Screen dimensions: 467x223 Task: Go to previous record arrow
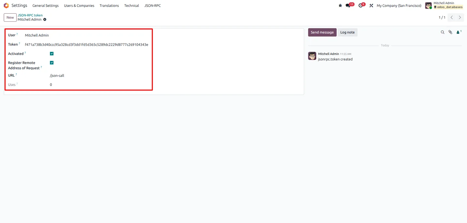452,17
